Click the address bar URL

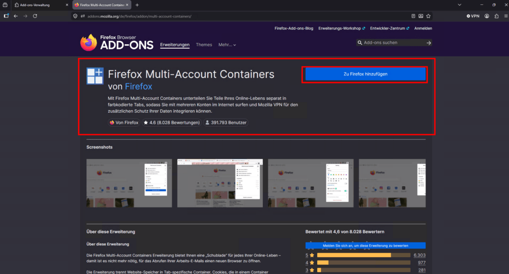point(140,16)
